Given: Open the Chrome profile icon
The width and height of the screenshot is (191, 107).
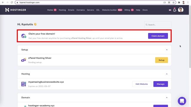Looking at the screenshot, I should click(x=184, y=2).
